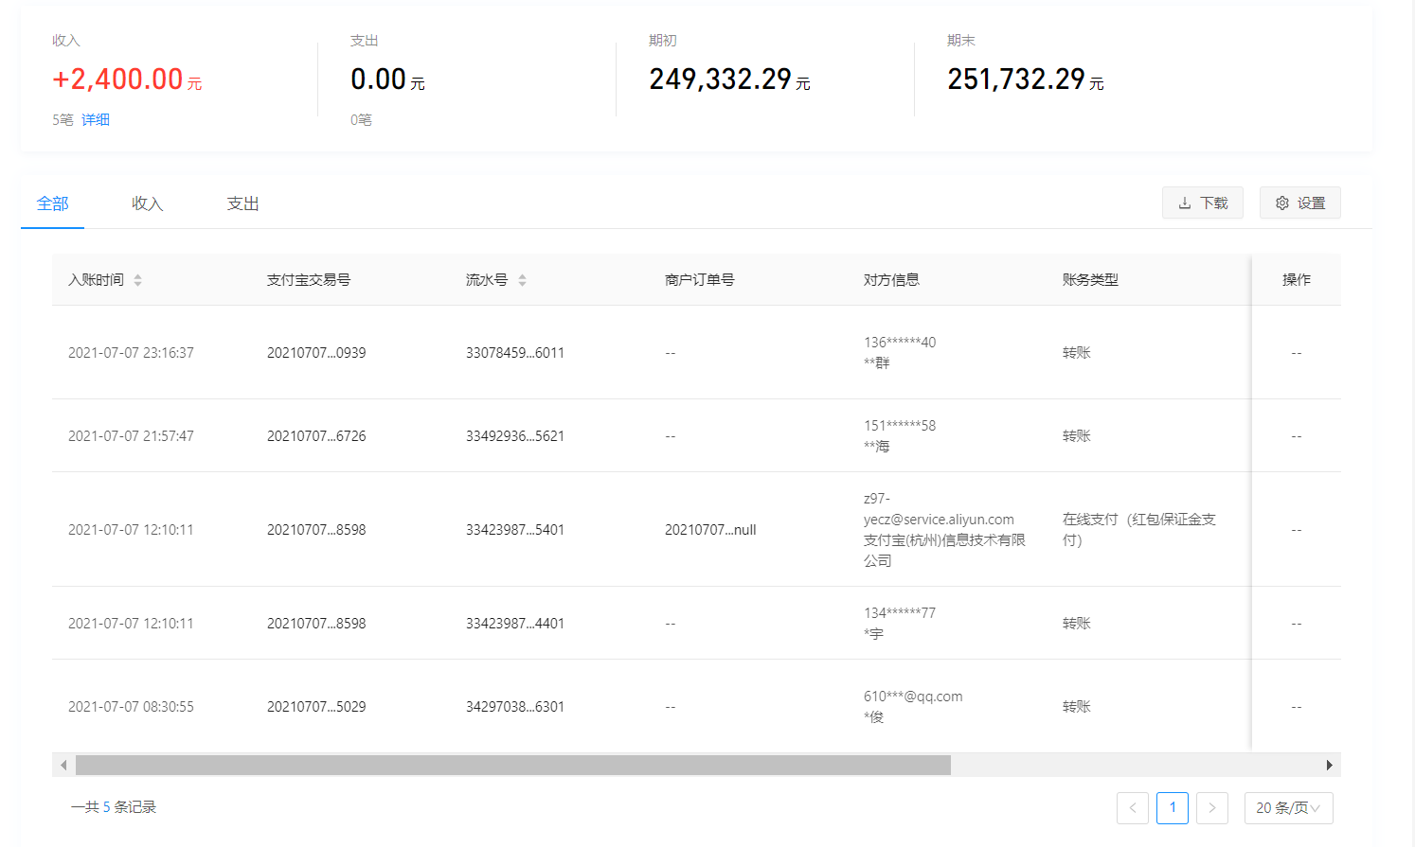Sort the 流水号 column descending

click(x=522, y=284)
